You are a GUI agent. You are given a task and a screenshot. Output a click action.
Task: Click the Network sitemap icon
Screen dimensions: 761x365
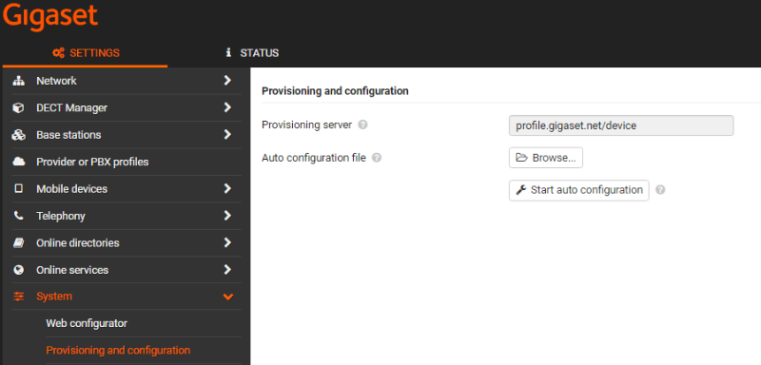18,81
